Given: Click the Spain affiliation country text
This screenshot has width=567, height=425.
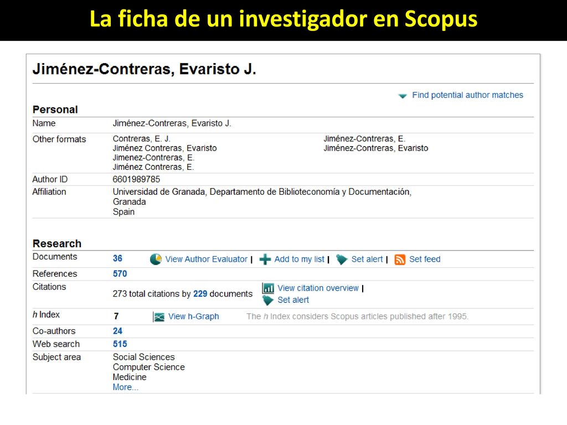Looking at the screenshot, I should tap(123, 212).
